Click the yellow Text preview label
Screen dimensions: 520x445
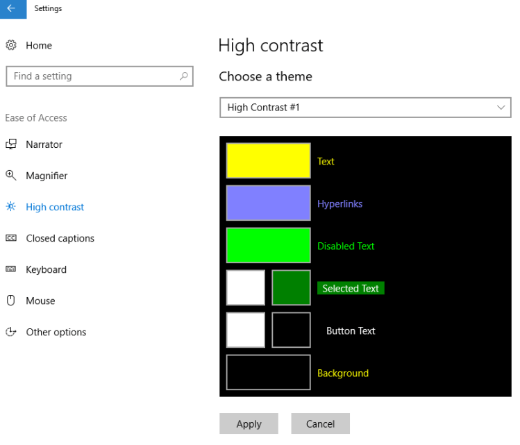click(326, 162)
